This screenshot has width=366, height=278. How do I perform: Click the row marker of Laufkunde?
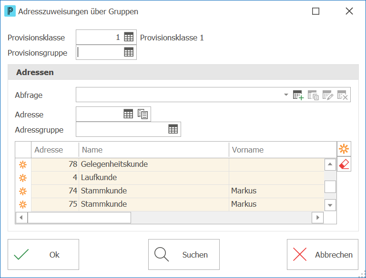pyautogui.click(x=23, y=178)
